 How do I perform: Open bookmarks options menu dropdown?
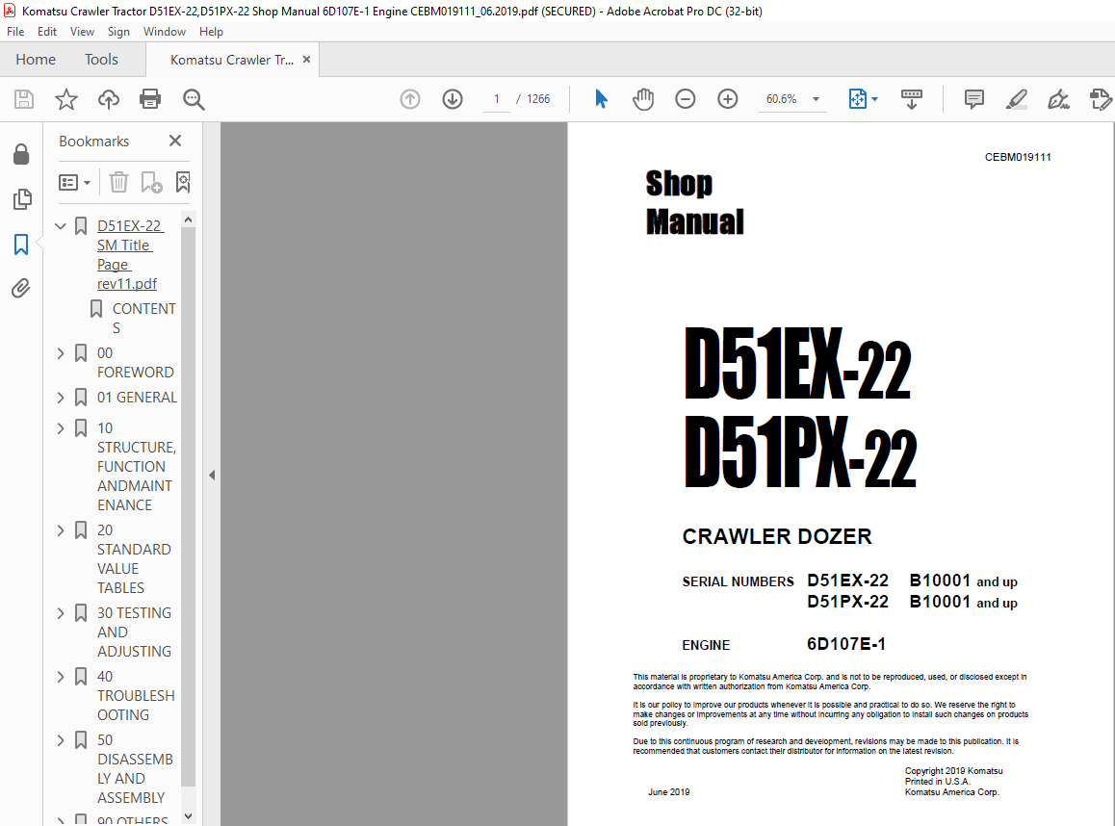[75, 183]
